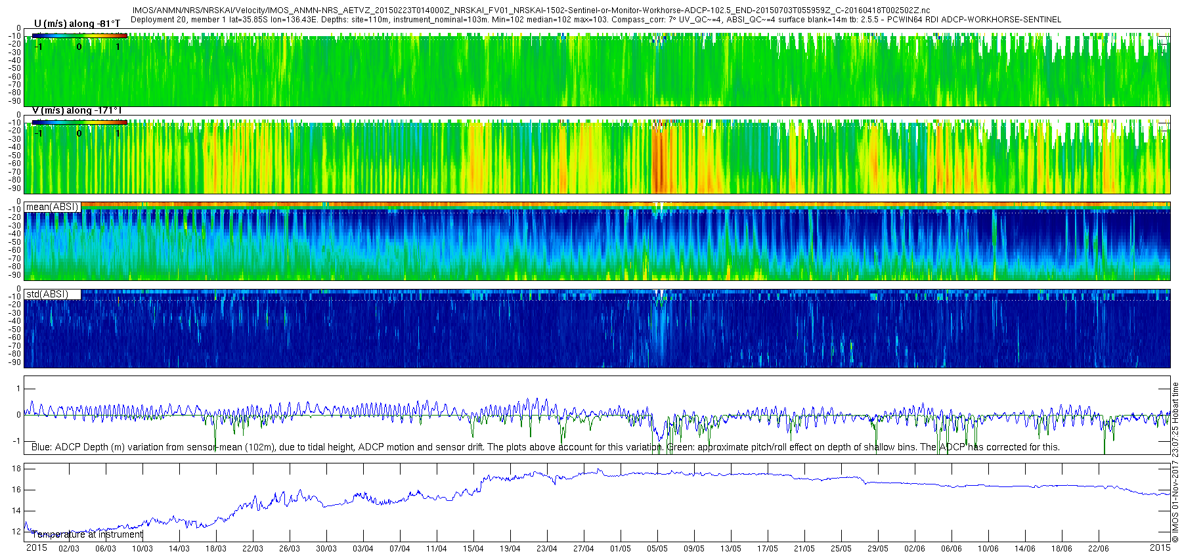Click the '02/03' date tick label
This screenshot has height=558, width=1182.
click(69, 549)
